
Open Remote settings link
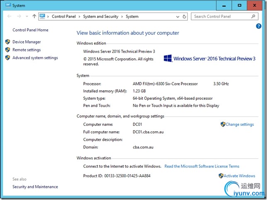point(27,50)
